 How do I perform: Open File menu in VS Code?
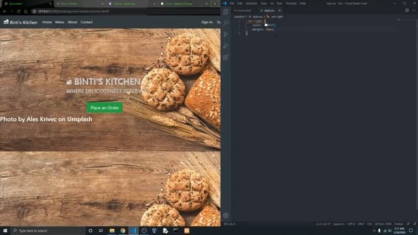pyautogui.click(x=232, y=3)
